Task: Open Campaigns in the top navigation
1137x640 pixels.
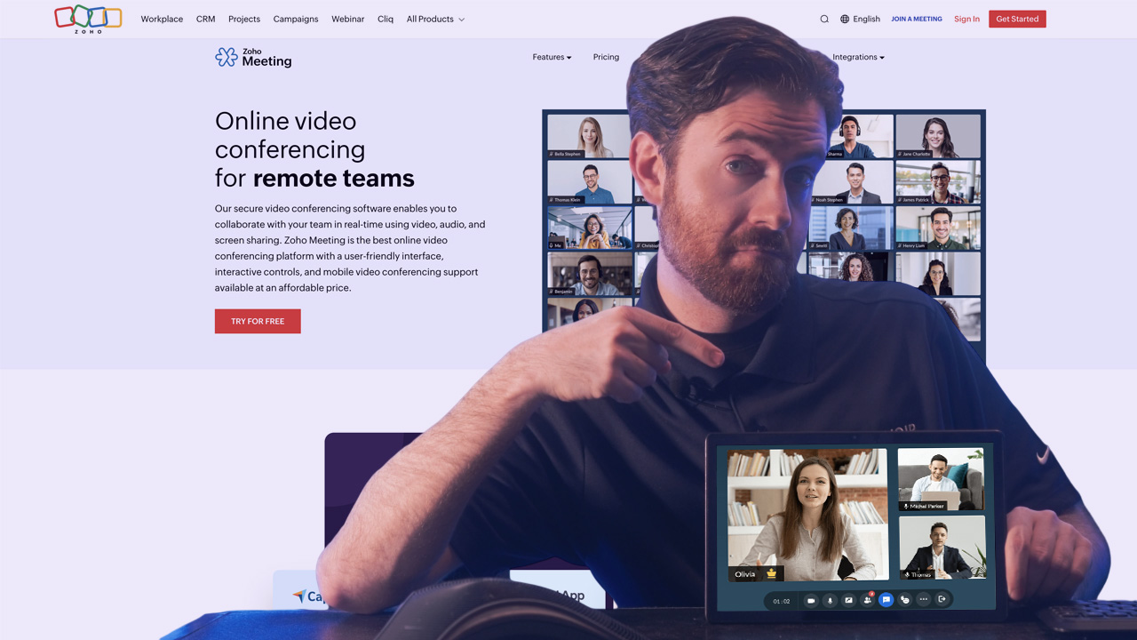Action: click(x=296, y=19)
